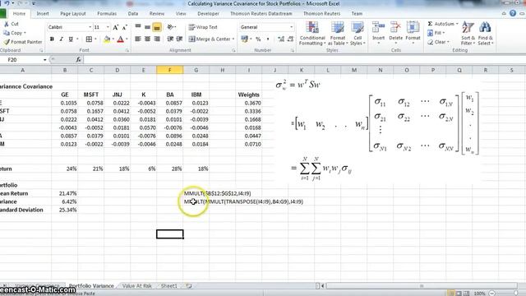Viewport: 526px width, 296px height.
Task: Click the horizontal scrollbar at bottom
Action: click(422, 286)
